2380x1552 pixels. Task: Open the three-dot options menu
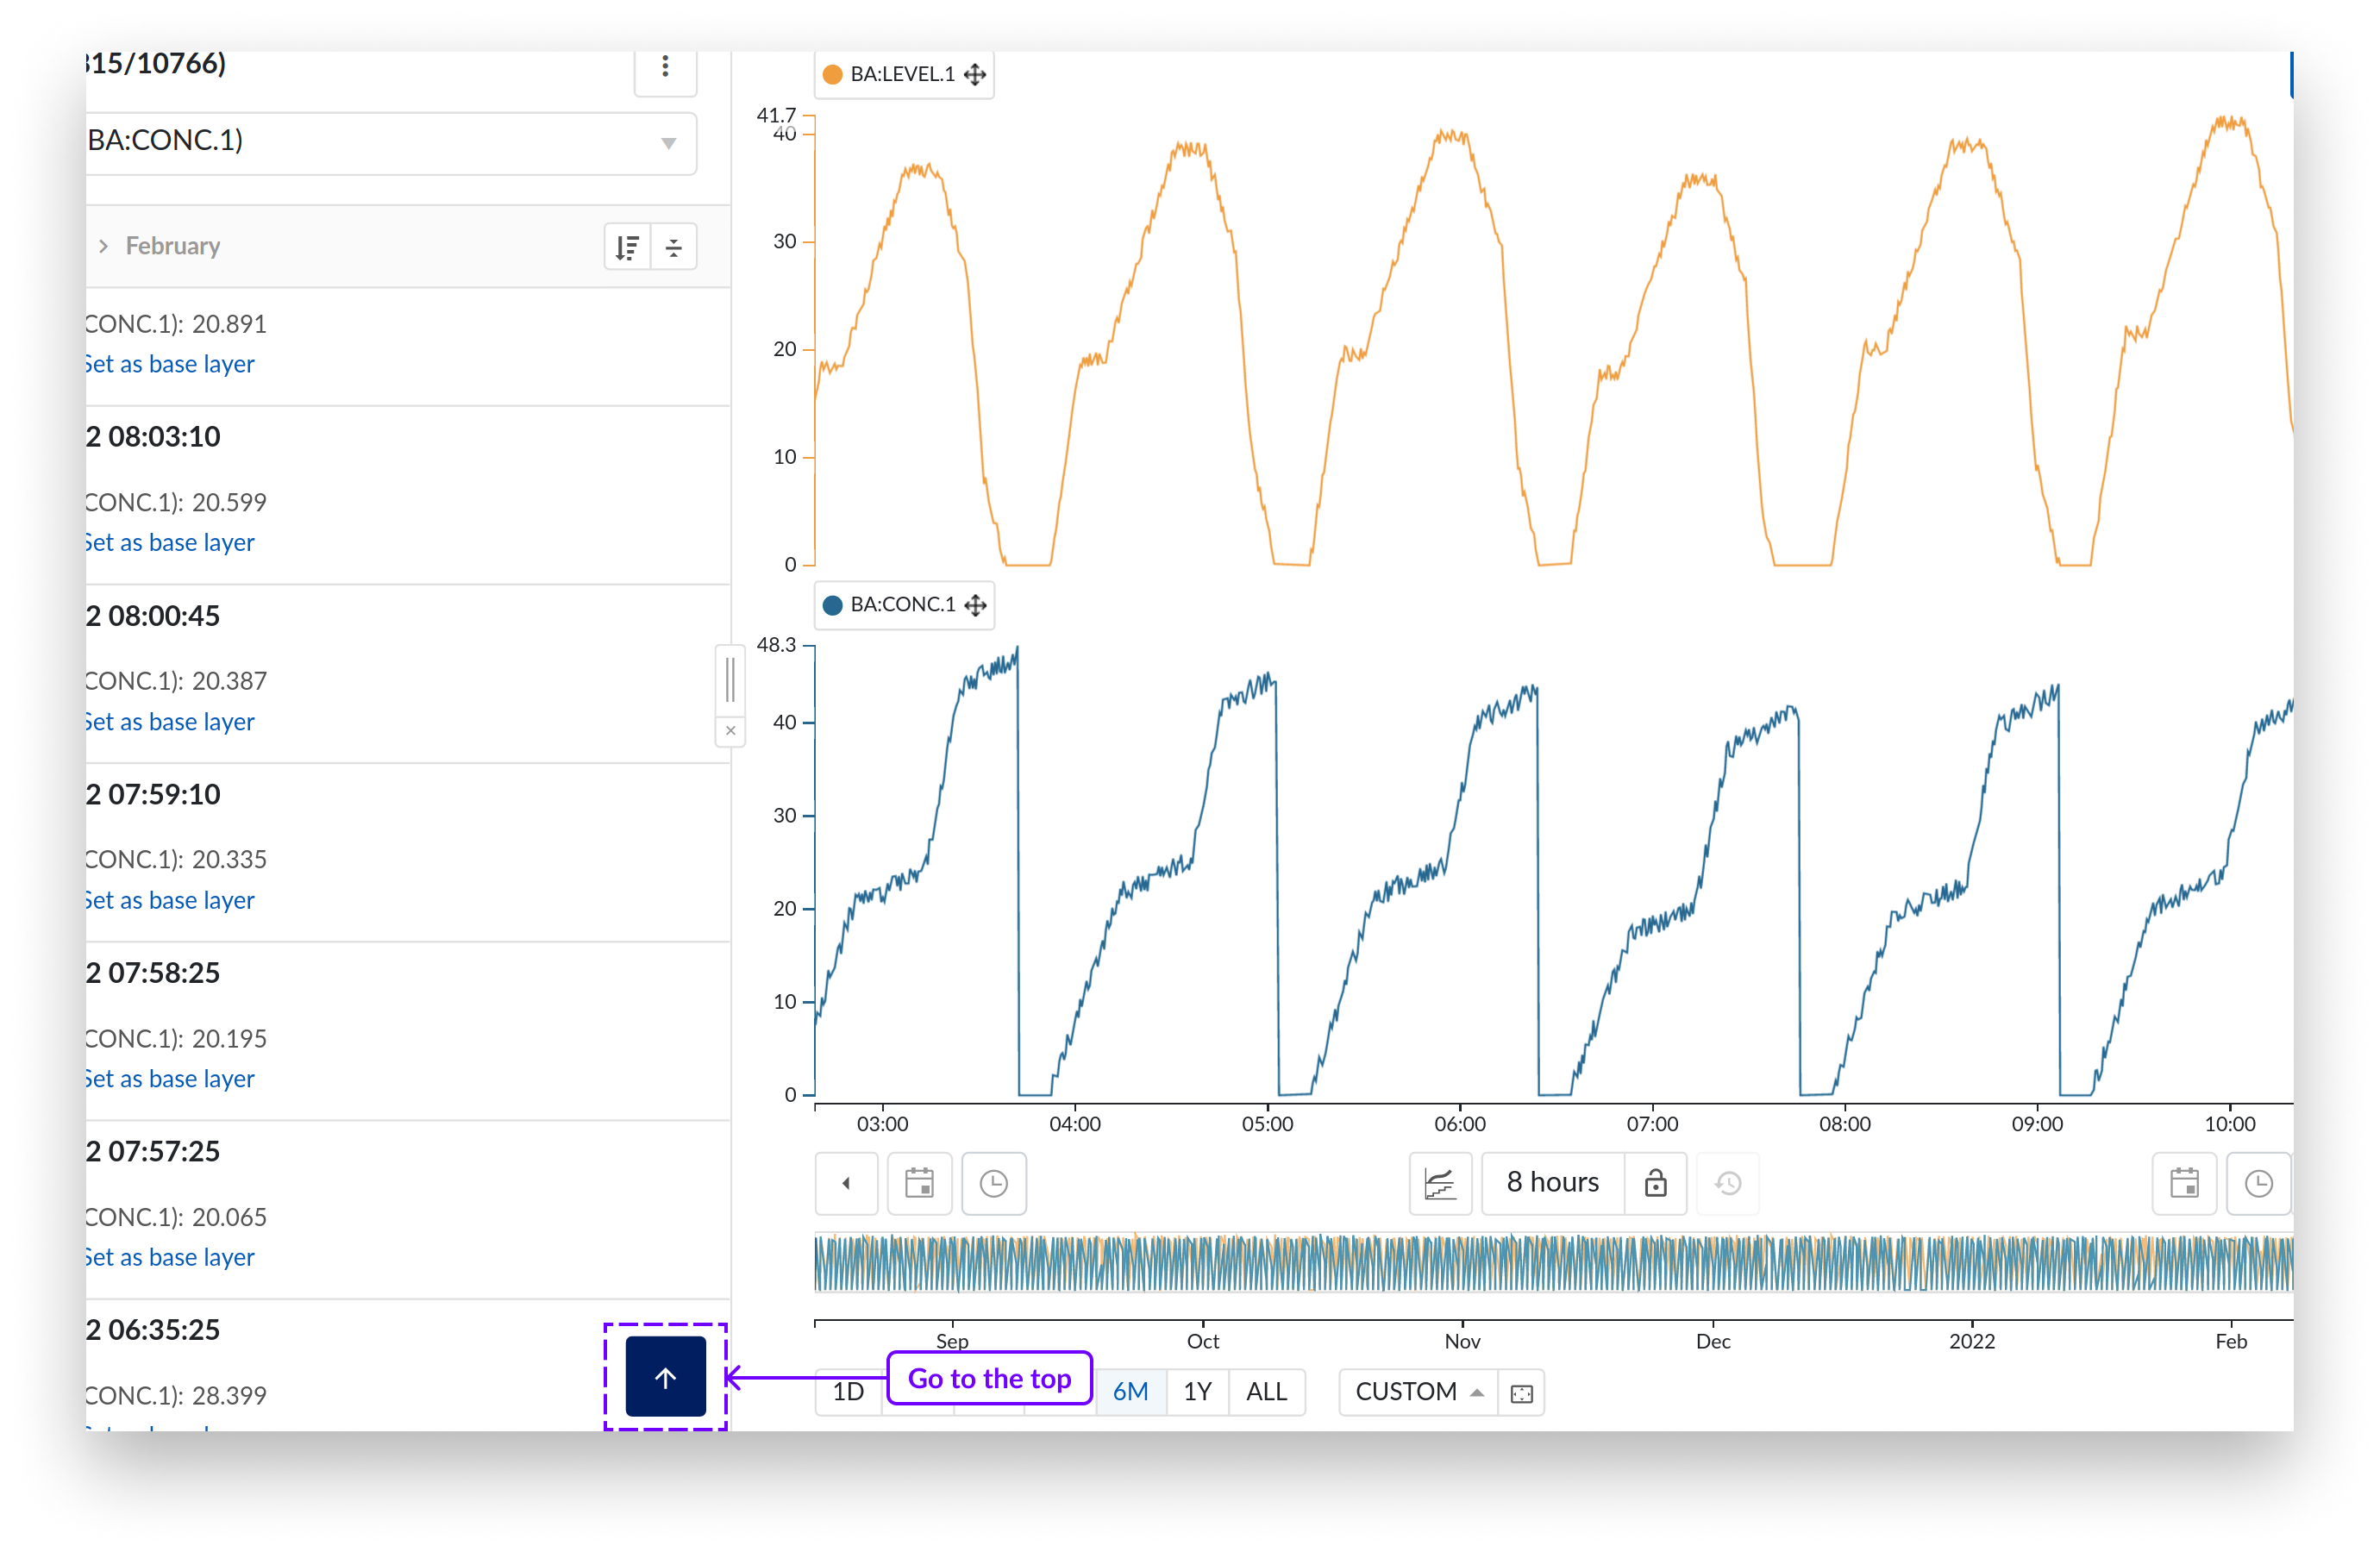coord(665,68)
